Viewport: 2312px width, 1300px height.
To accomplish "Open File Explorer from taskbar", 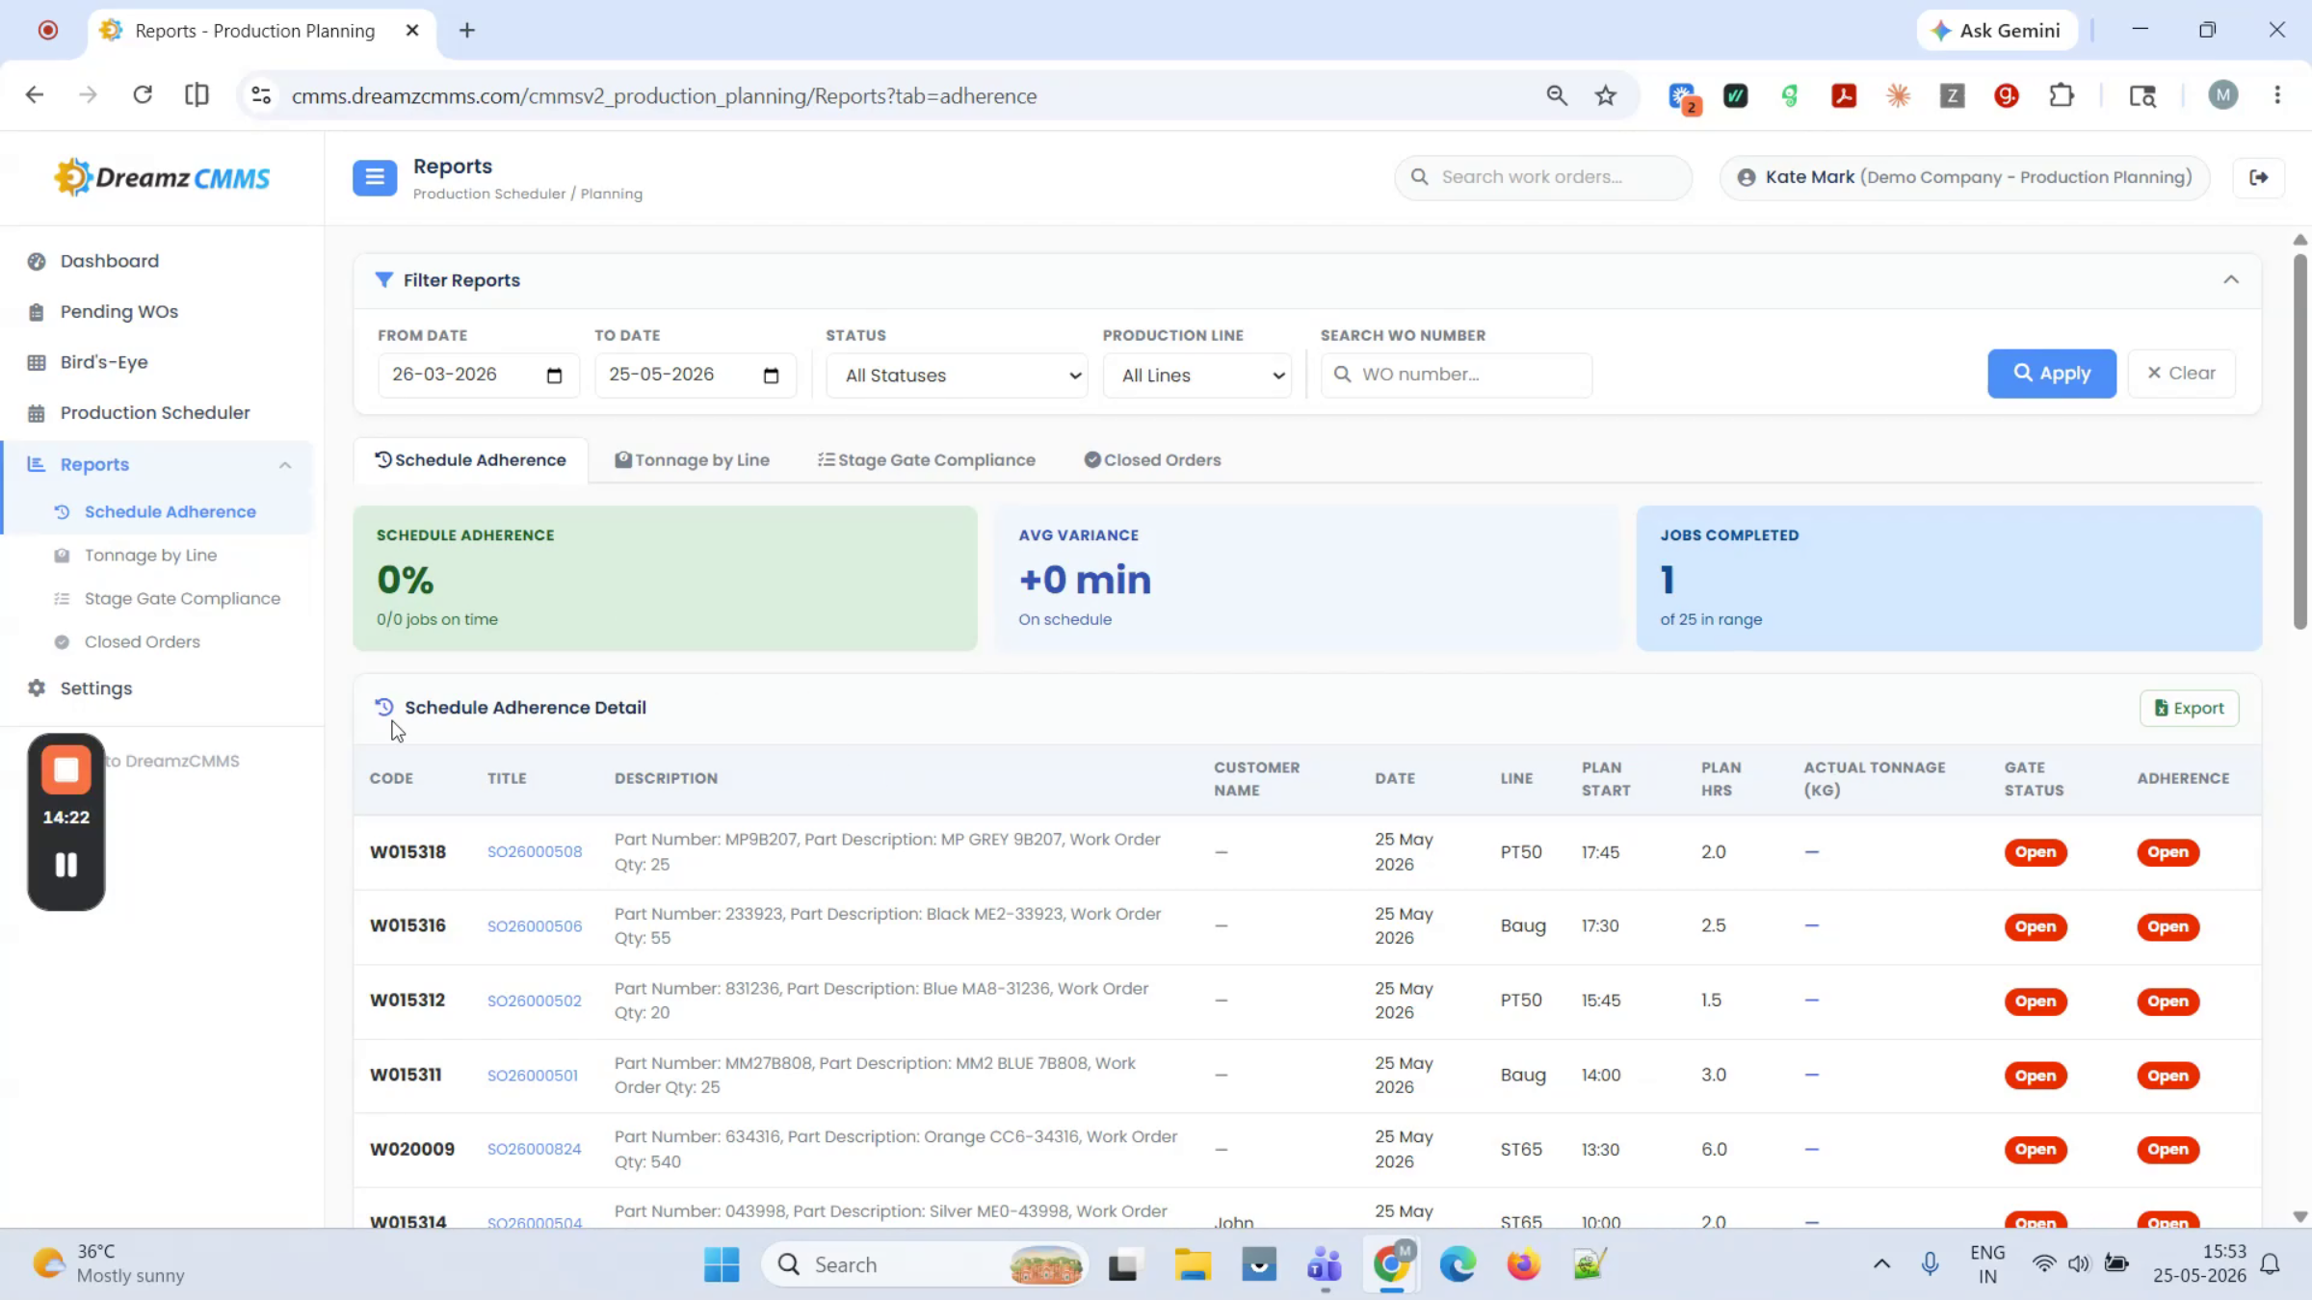I will [1192, 1264].
